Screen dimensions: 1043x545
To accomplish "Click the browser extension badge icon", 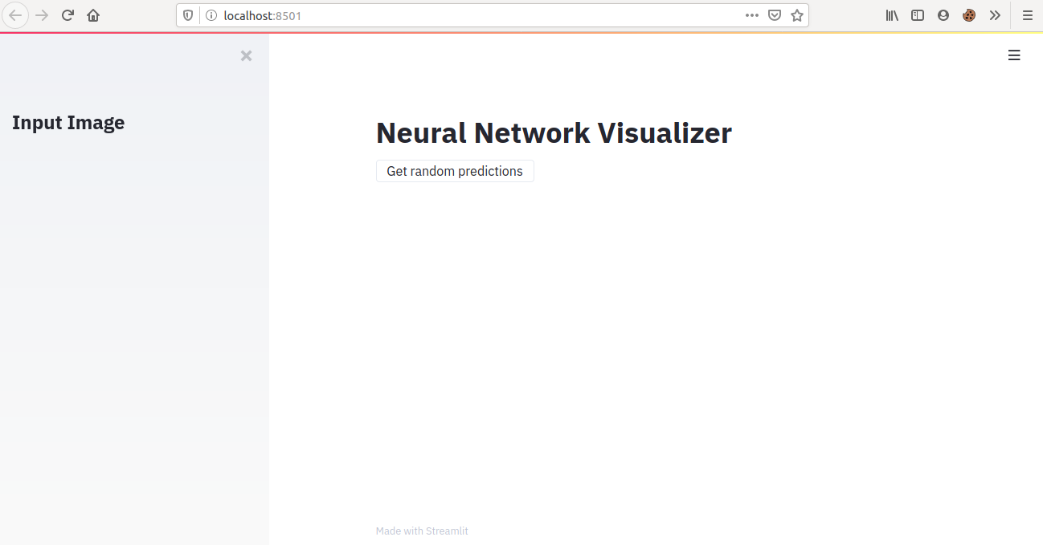I will pos(969,15).
